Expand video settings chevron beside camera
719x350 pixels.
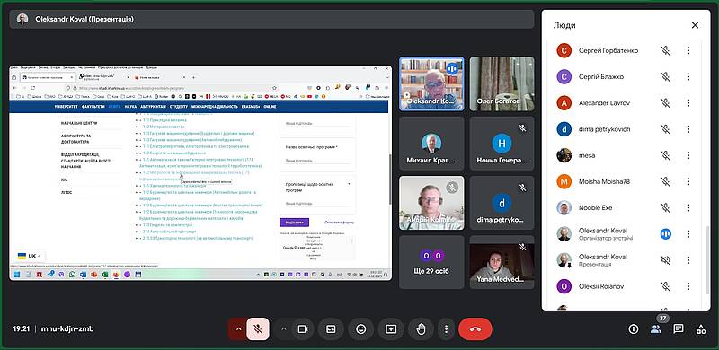click(x=283, y=329)
